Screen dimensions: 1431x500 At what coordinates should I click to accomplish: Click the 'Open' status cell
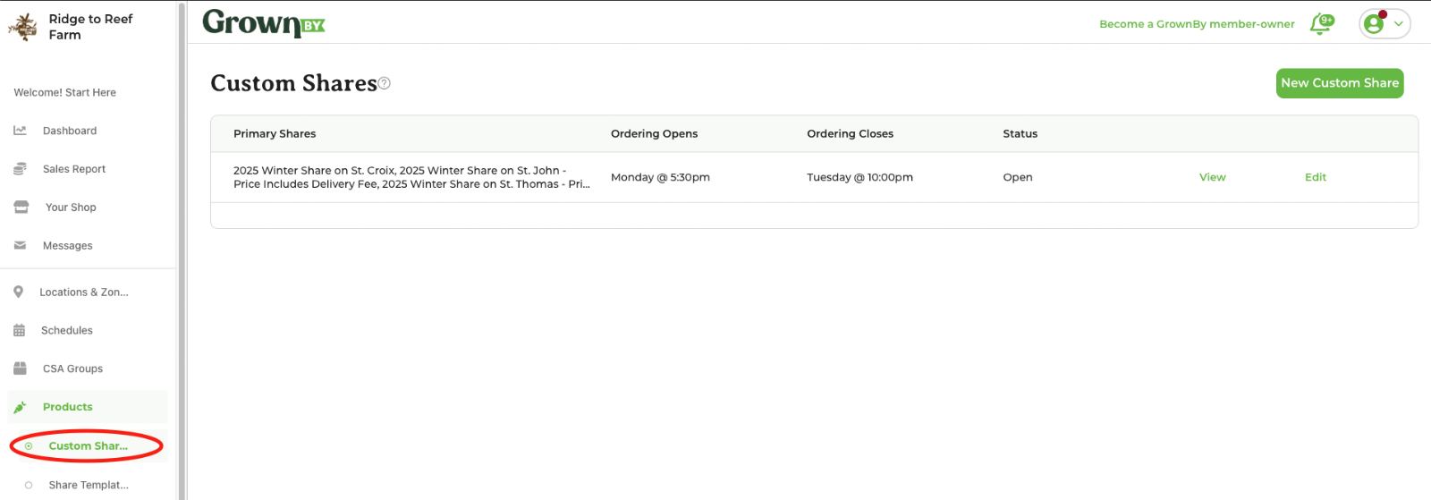1018,177
